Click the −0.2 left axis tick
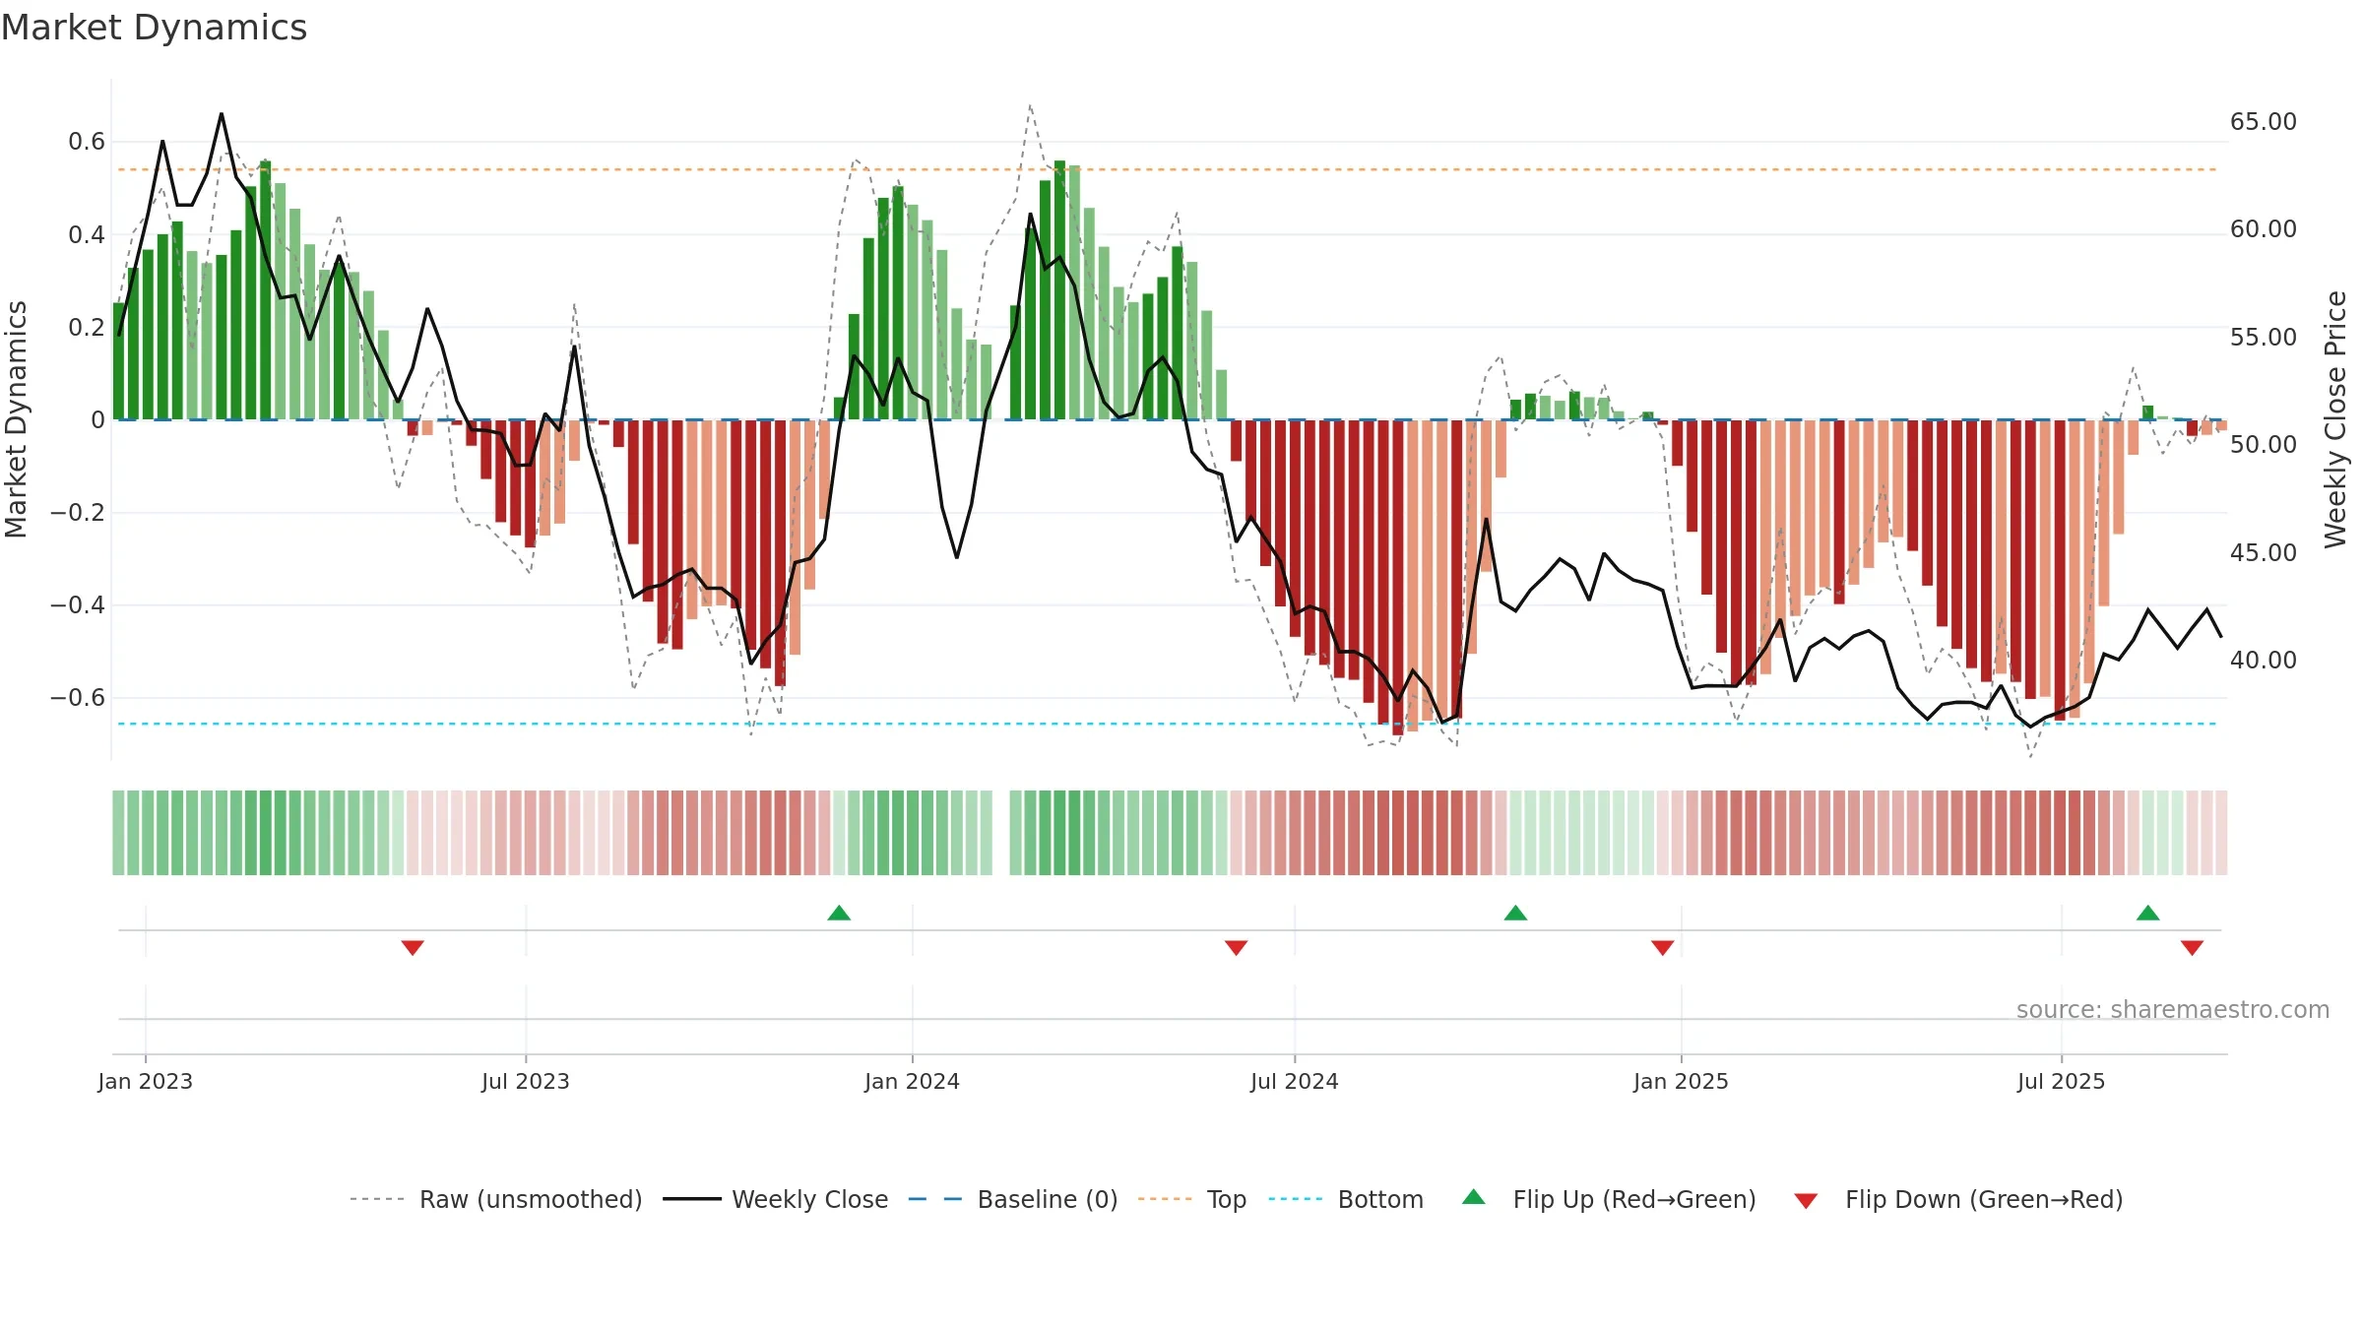2363x1329 pixels. [x=78, y=513]
